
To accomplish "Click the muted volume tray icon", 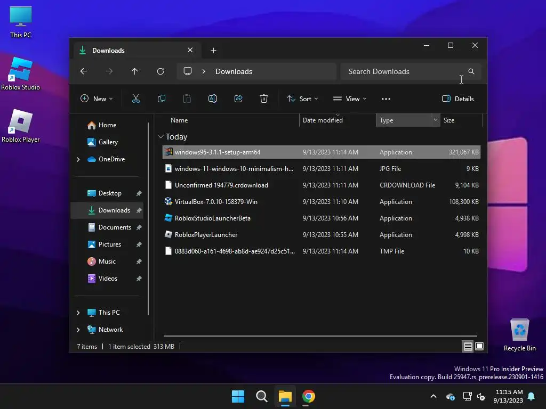I will point(481,396).
